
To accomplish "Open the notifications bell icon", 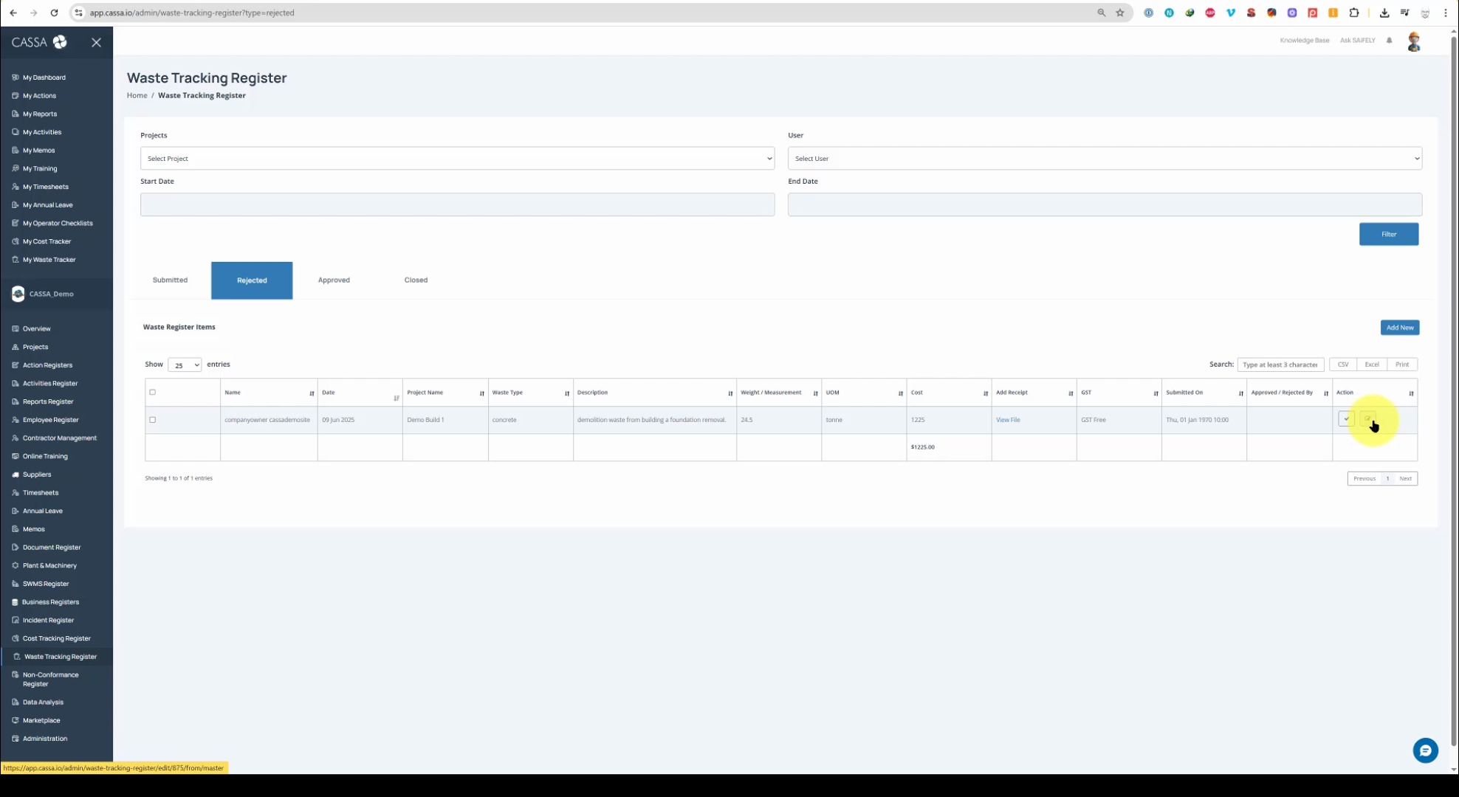I will click(x=1389, y=41).
